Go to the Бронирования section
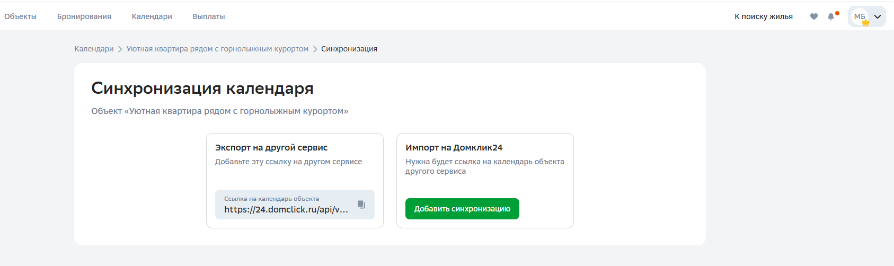 point(84,16)
